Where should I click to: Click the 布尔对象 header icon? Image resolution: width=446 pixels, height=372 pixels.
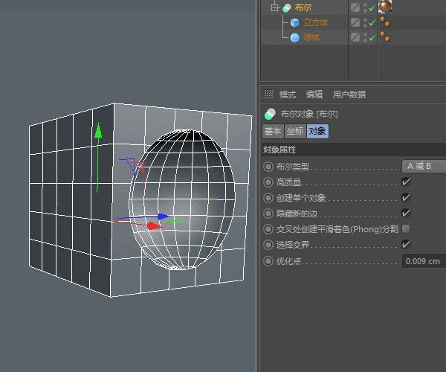[x=270, y=114]
